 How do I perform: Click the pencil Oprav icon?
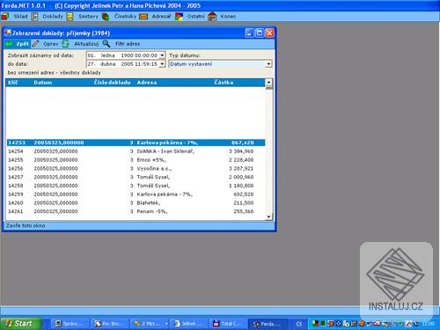[35, 44]
